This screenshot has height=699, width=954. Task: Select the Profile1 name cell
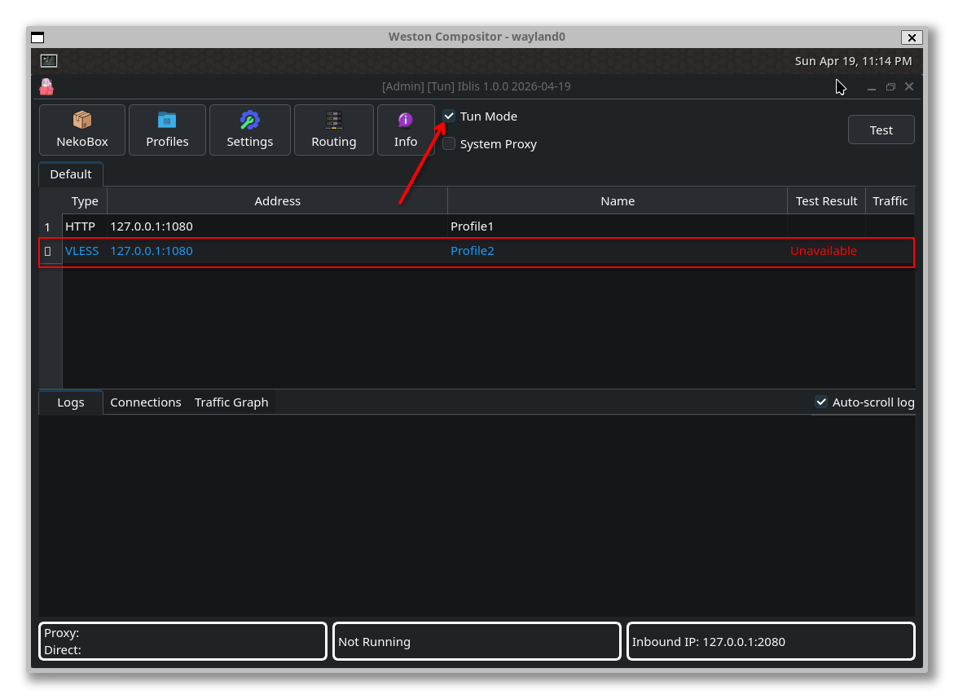618,226
